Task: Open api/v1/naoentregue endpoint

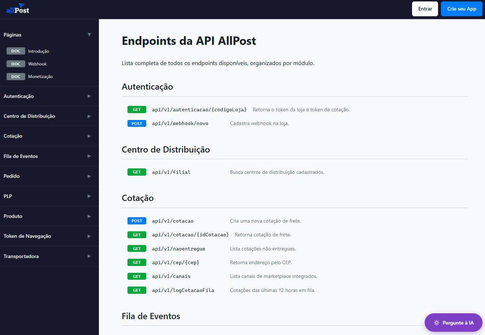Action: [x=179, y=249]
